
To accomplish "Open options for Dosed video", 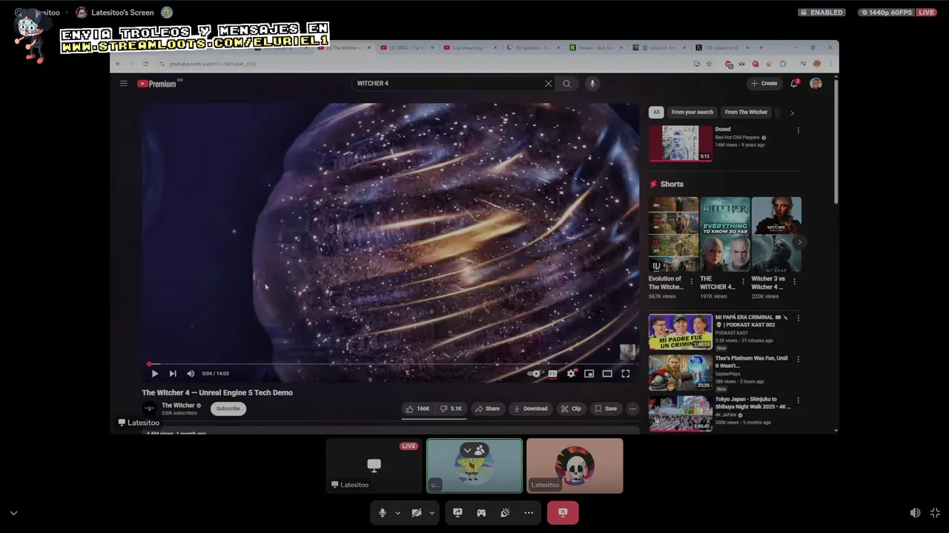I will (798, 130).
